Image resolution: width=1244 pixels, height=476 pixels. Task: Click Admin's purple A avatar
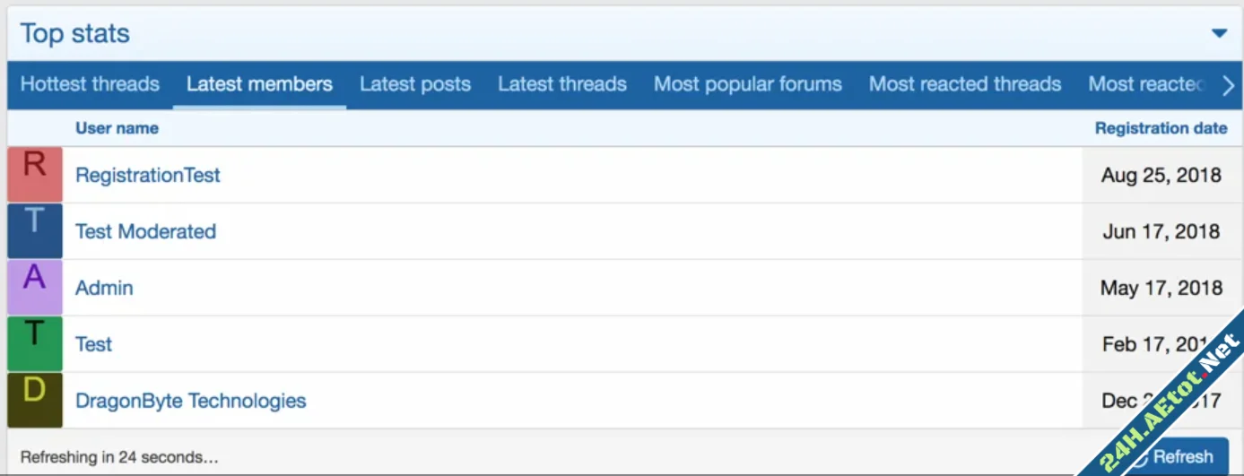[35, 288]
